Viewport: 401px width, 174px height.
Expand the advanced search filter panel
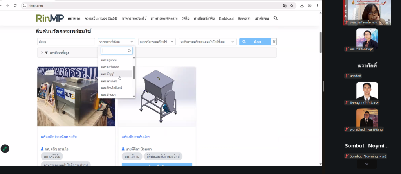[x=42, y=53]
